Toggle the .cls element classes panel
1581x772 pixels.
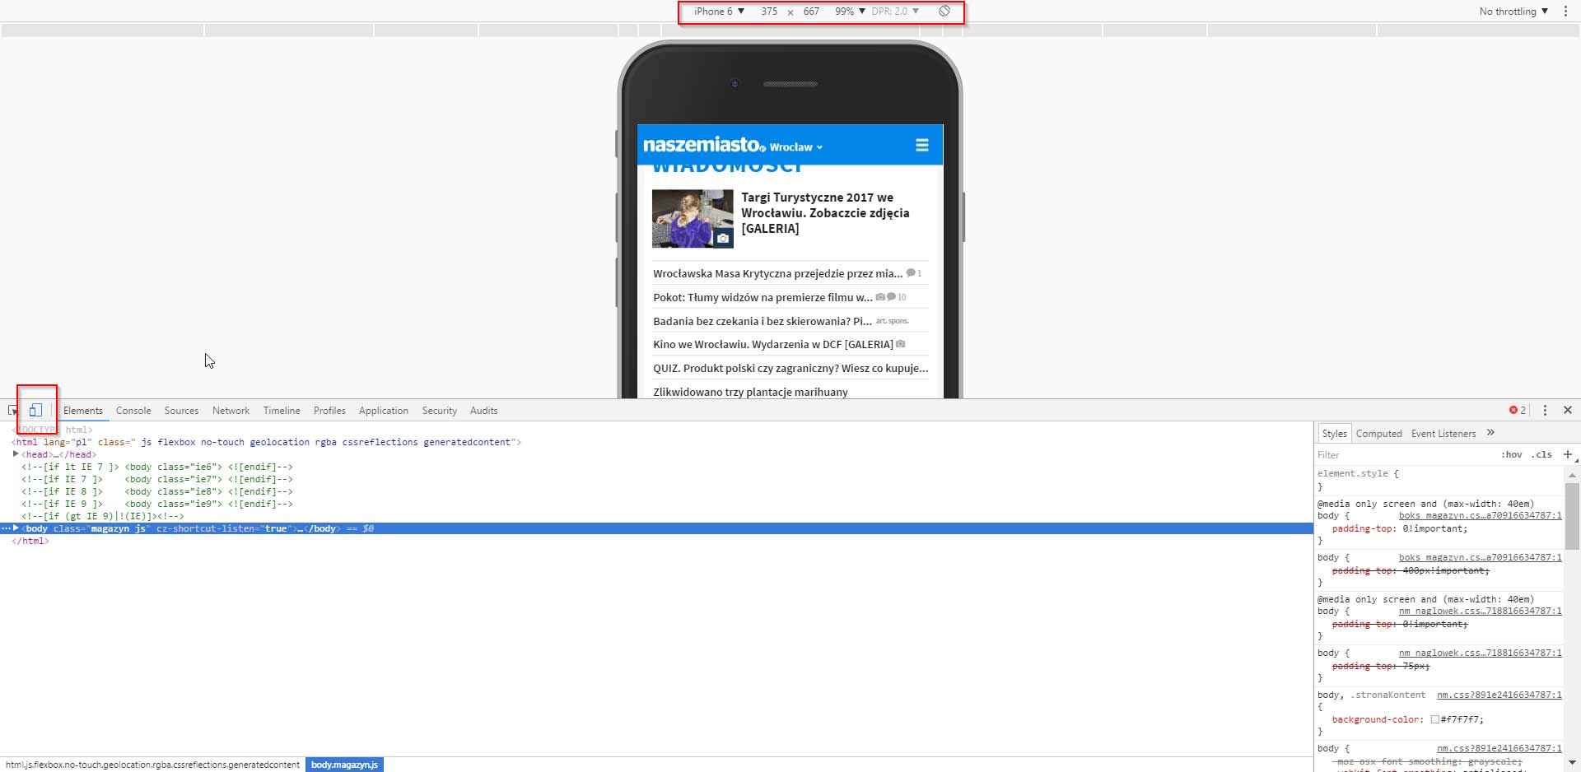coord(1542,454)
